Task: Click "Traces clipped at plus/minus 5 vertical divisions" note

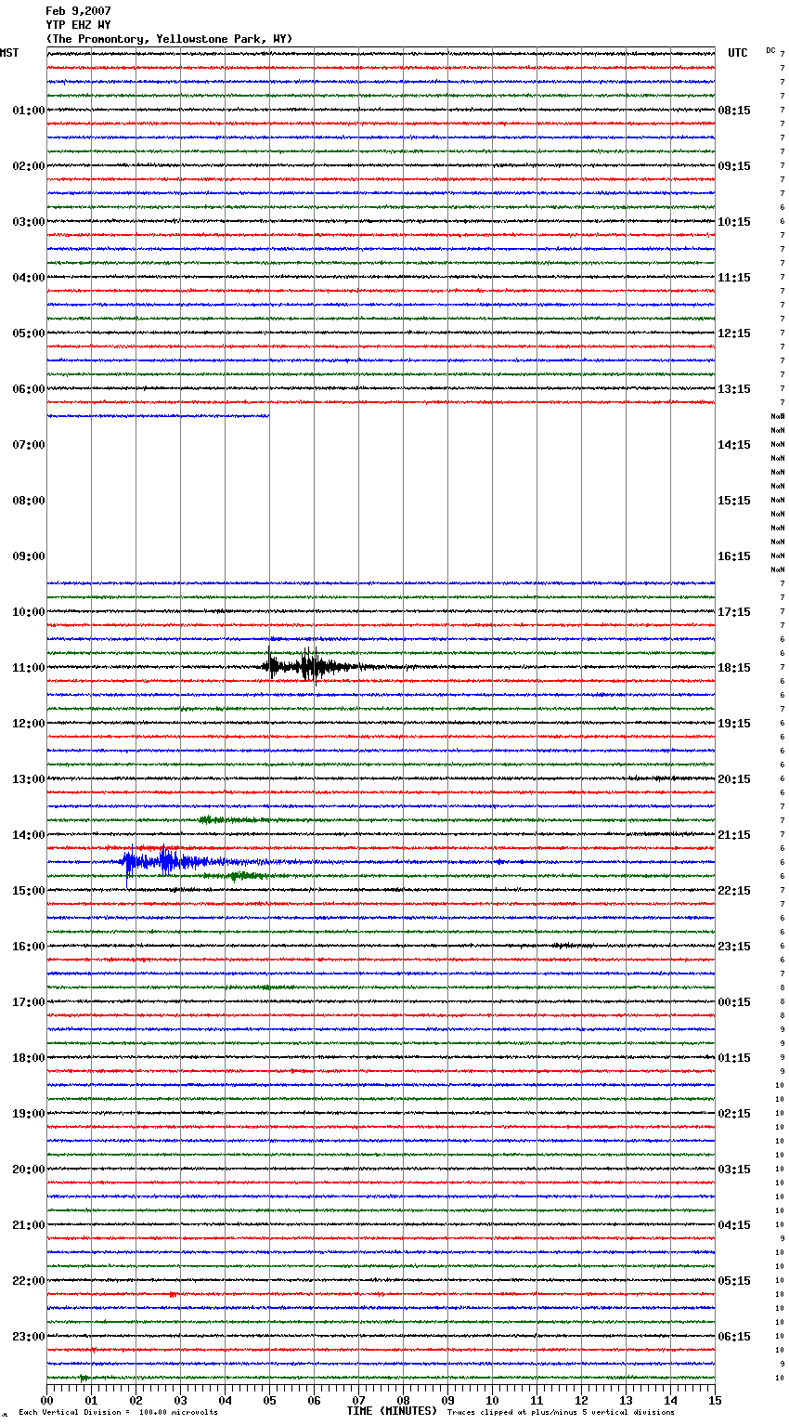Action: coord(561,1413)
